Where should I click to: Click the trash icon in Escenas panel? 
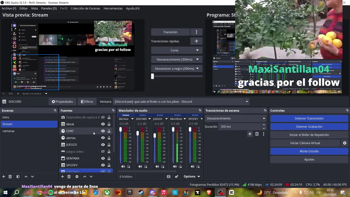coord(10,176)
